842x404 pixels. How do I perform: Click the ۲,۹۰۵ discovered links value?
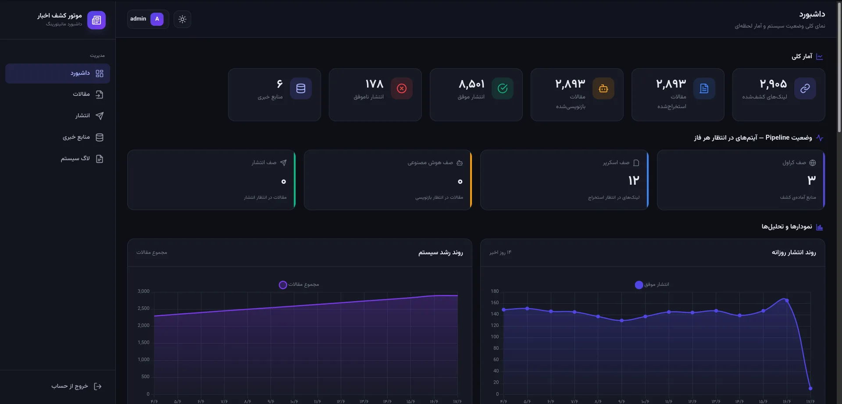[773, 84]
